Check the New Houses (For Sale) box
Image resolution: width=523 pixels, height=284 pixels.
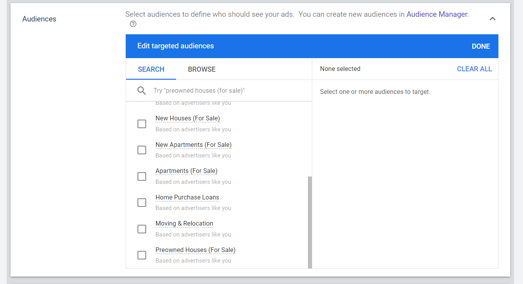coord(142,124)
